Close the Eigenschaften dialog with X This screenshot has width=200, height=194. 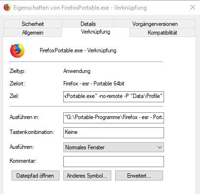pyautogui.click(x=193, y=7)
